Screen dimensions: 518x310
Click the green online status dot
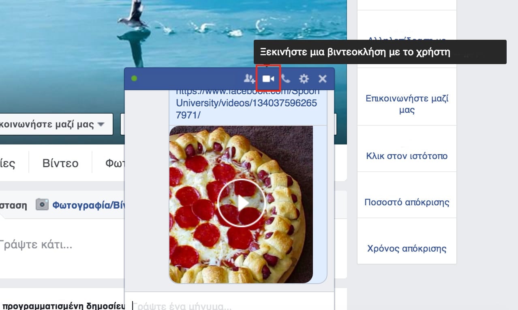[134, 78]
